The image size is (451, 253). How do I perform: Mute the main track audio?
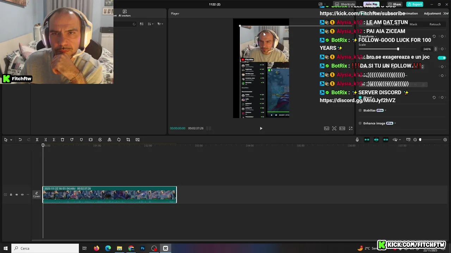(22, 194)
